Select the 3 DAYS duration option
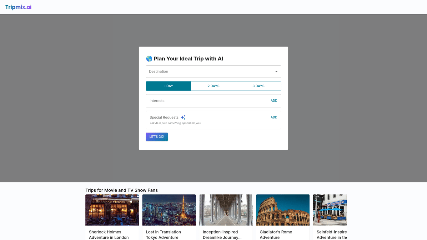 (x=259, y=86)
